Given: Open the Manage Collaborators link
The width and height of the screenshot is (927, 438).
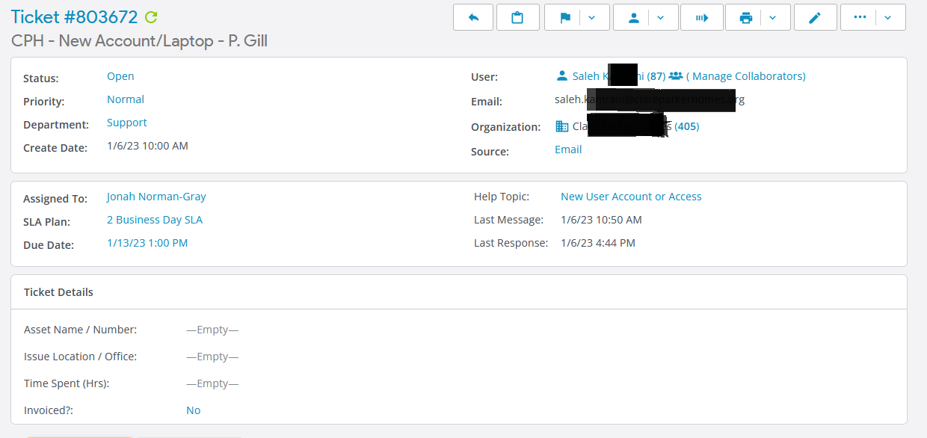Looking at the screenshot, I should coord(745,76).
